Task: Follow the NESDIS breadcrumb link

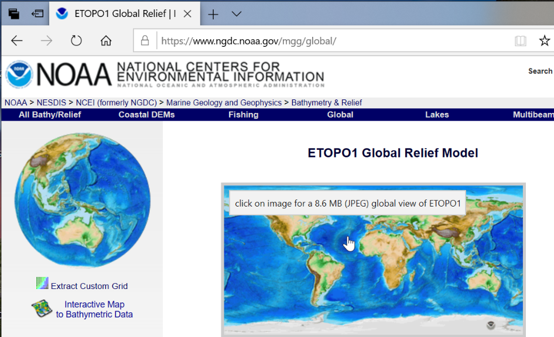Action: [51, 102]
